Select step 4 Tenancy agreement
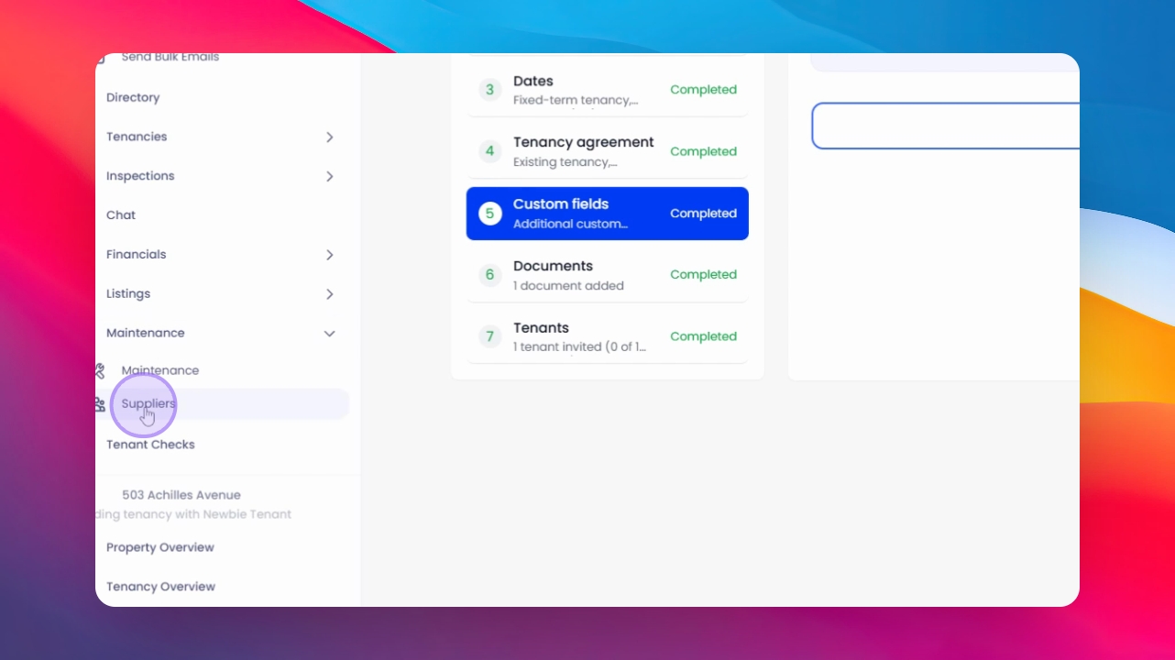Viewport: 1175px width, 660px height. (x=608, y=151)
